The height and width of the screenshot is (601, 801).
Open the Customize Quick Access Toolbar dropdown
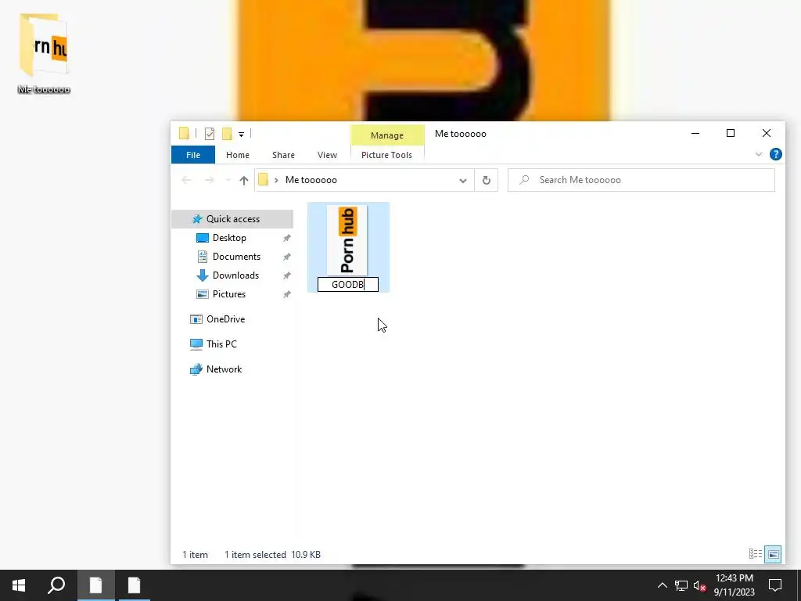[241, 135]
